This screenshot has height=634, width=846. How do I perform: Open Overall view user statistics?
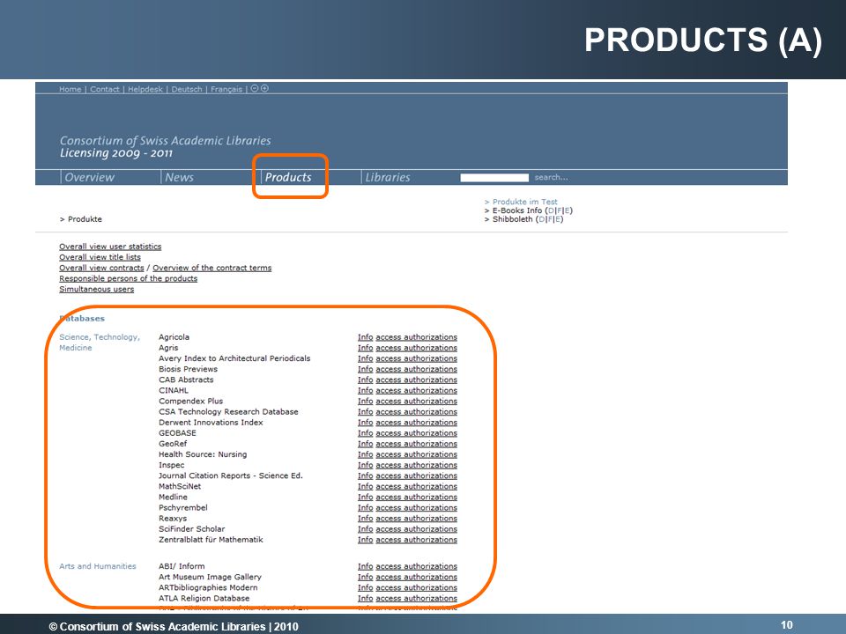(x=110, y=247)
